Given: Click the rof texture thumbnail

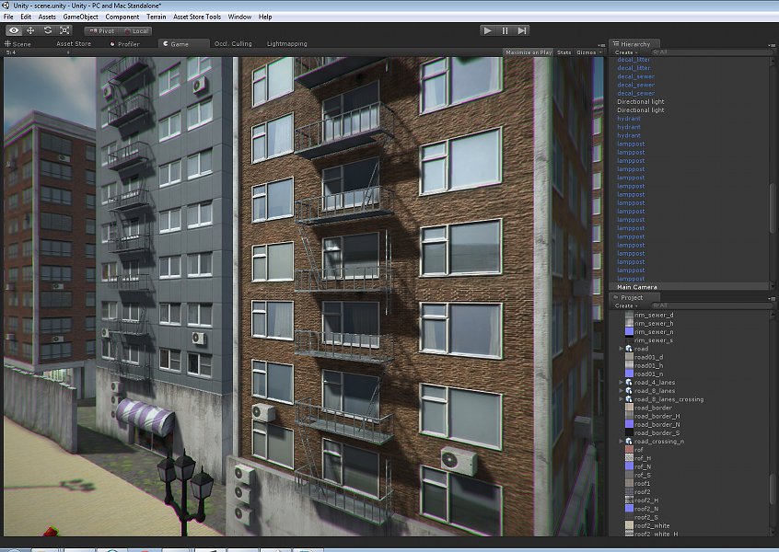Looking at the screenshot, I should pyautogui.click(x=629, y=450).
